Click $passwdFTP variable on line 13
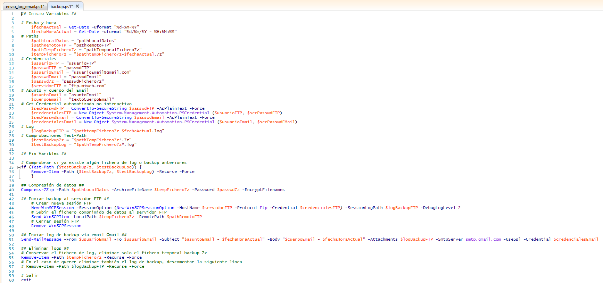Image resolution: width=603 pixels, height=283 pixels. [x=44, y=68]
